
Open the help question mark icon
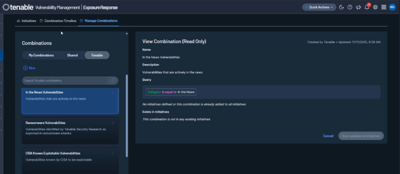click(x=350, y=7)
